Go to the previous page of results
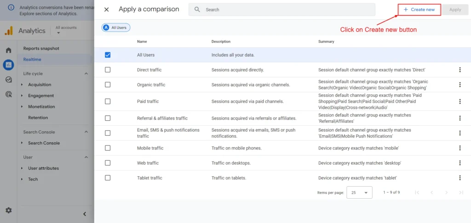Image resolution: width=471 pixels, height=223 pixels. pos(431,192)
